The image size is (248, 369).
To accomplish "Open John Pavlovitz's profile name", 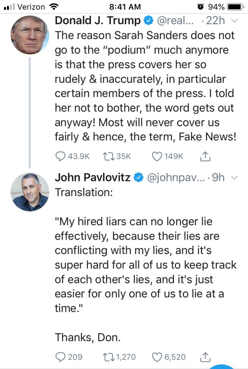I will click(93, 178).
